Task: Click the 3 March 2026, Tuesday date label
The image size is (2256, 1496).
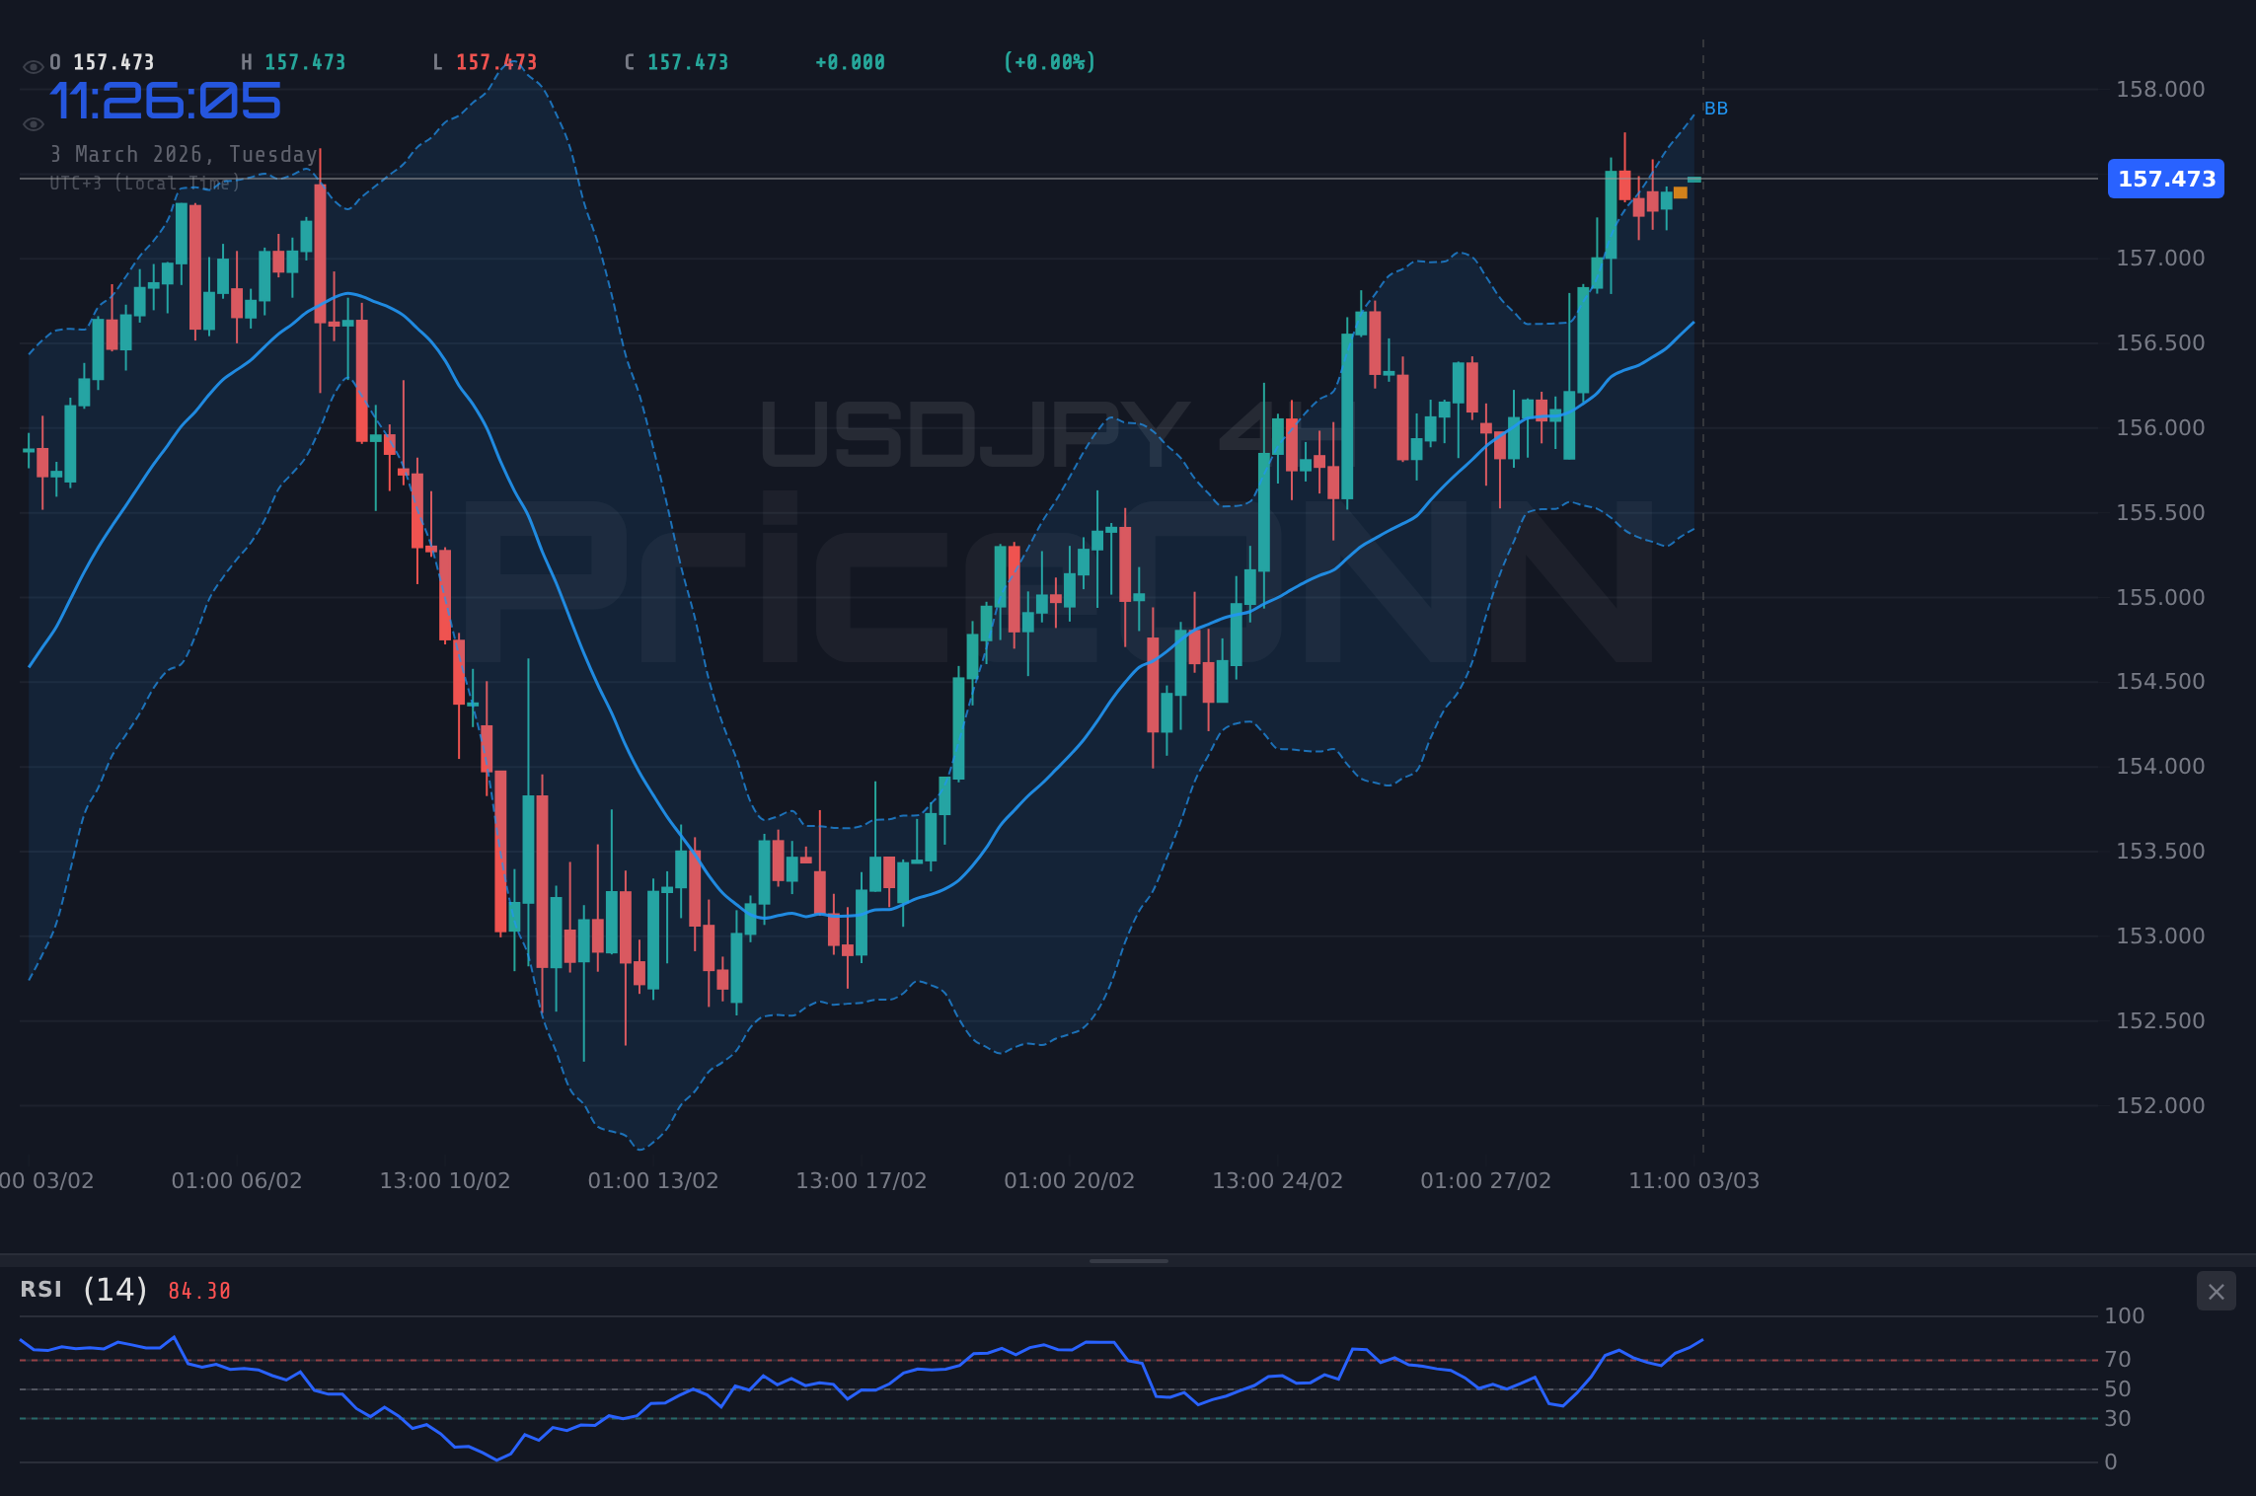Action: 184,154
